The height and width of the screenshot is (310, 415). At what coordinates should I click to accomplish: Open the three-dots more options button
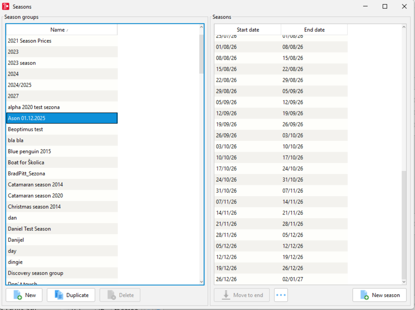click(x=281, y=295)
